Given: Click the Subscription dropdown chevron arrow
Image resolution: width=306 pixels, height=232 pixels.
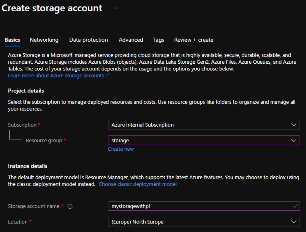Looking at the screenshot, I should click(x=294, y=125).
